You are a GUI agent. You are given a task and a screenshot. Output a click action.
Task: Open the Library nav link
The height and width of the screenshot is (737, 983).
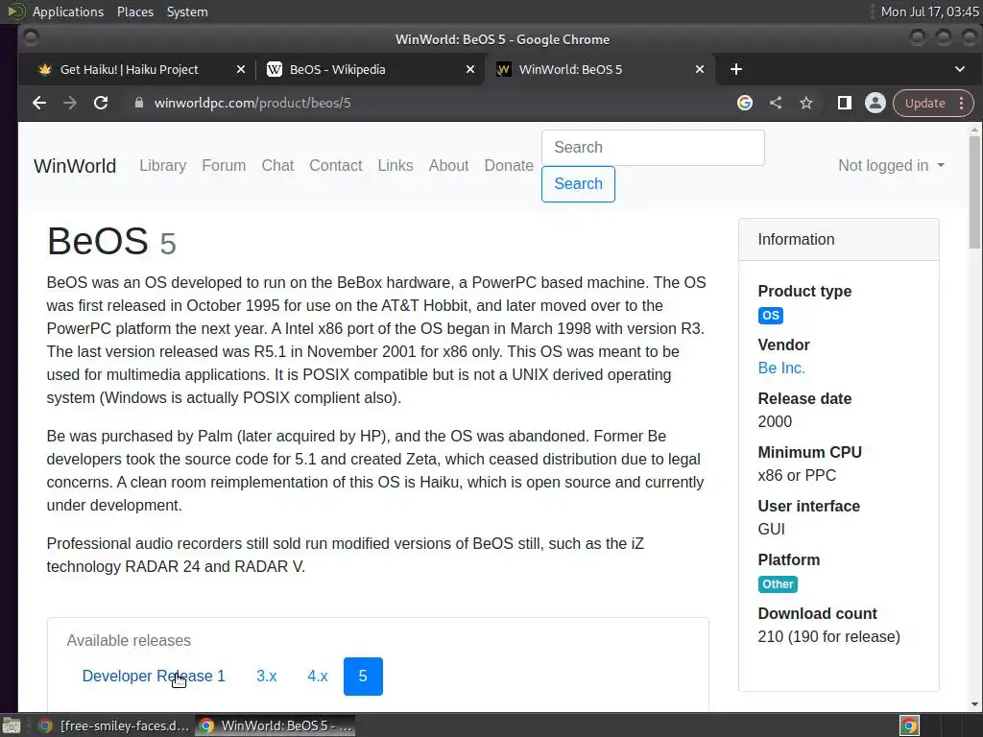(x=162, y=165)
